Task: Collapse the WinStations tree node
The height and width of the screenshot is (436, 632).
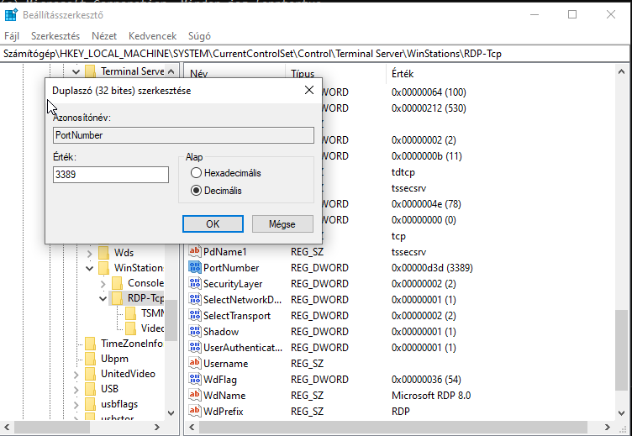Action: click(x=90, y=268)
